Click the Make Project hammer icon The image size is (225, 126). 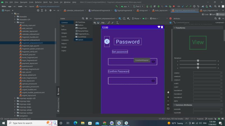tap(116, 6)
